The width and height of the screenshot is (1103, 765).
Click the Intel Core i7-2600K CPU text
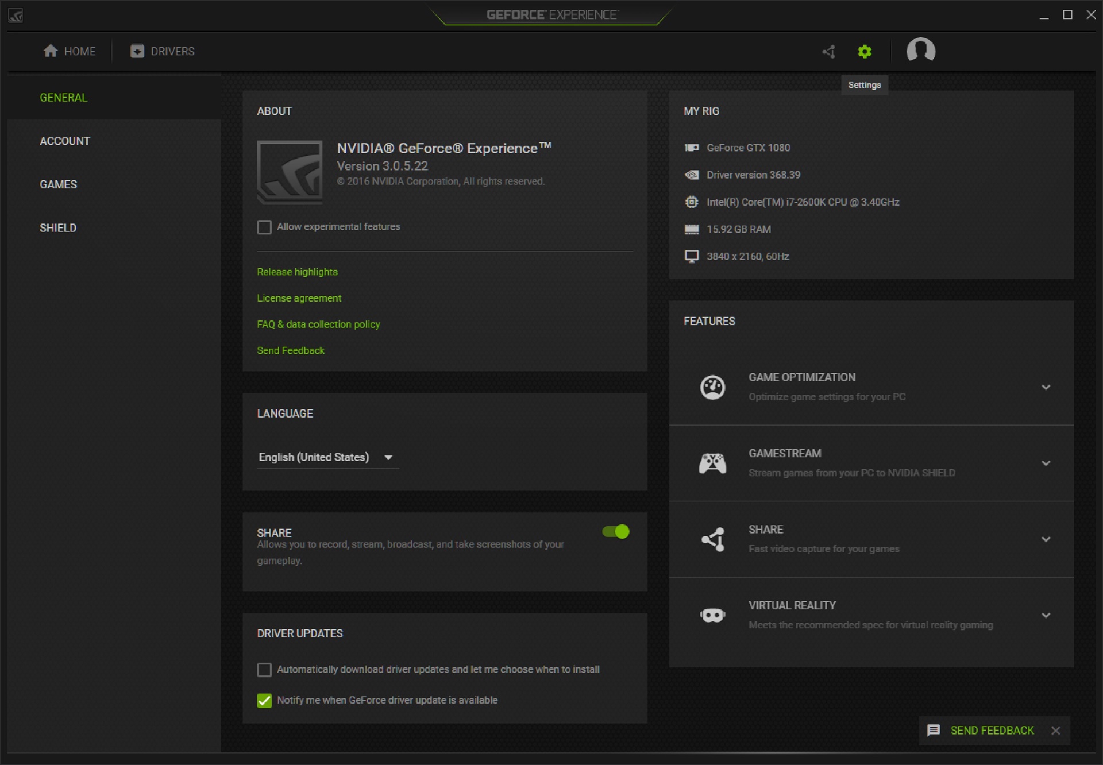click(x=803, y=202)
